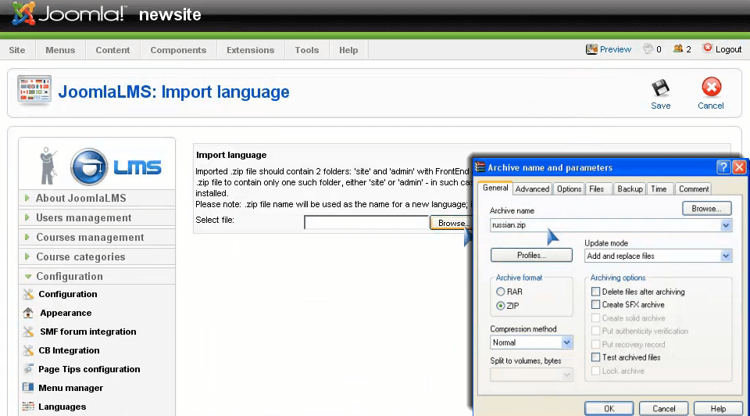Click the Logout red icon
750x416 pixels.
(708, 48)
